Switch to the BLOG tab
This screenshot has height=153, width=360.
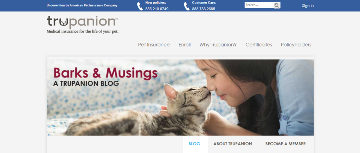coord(194,144)
